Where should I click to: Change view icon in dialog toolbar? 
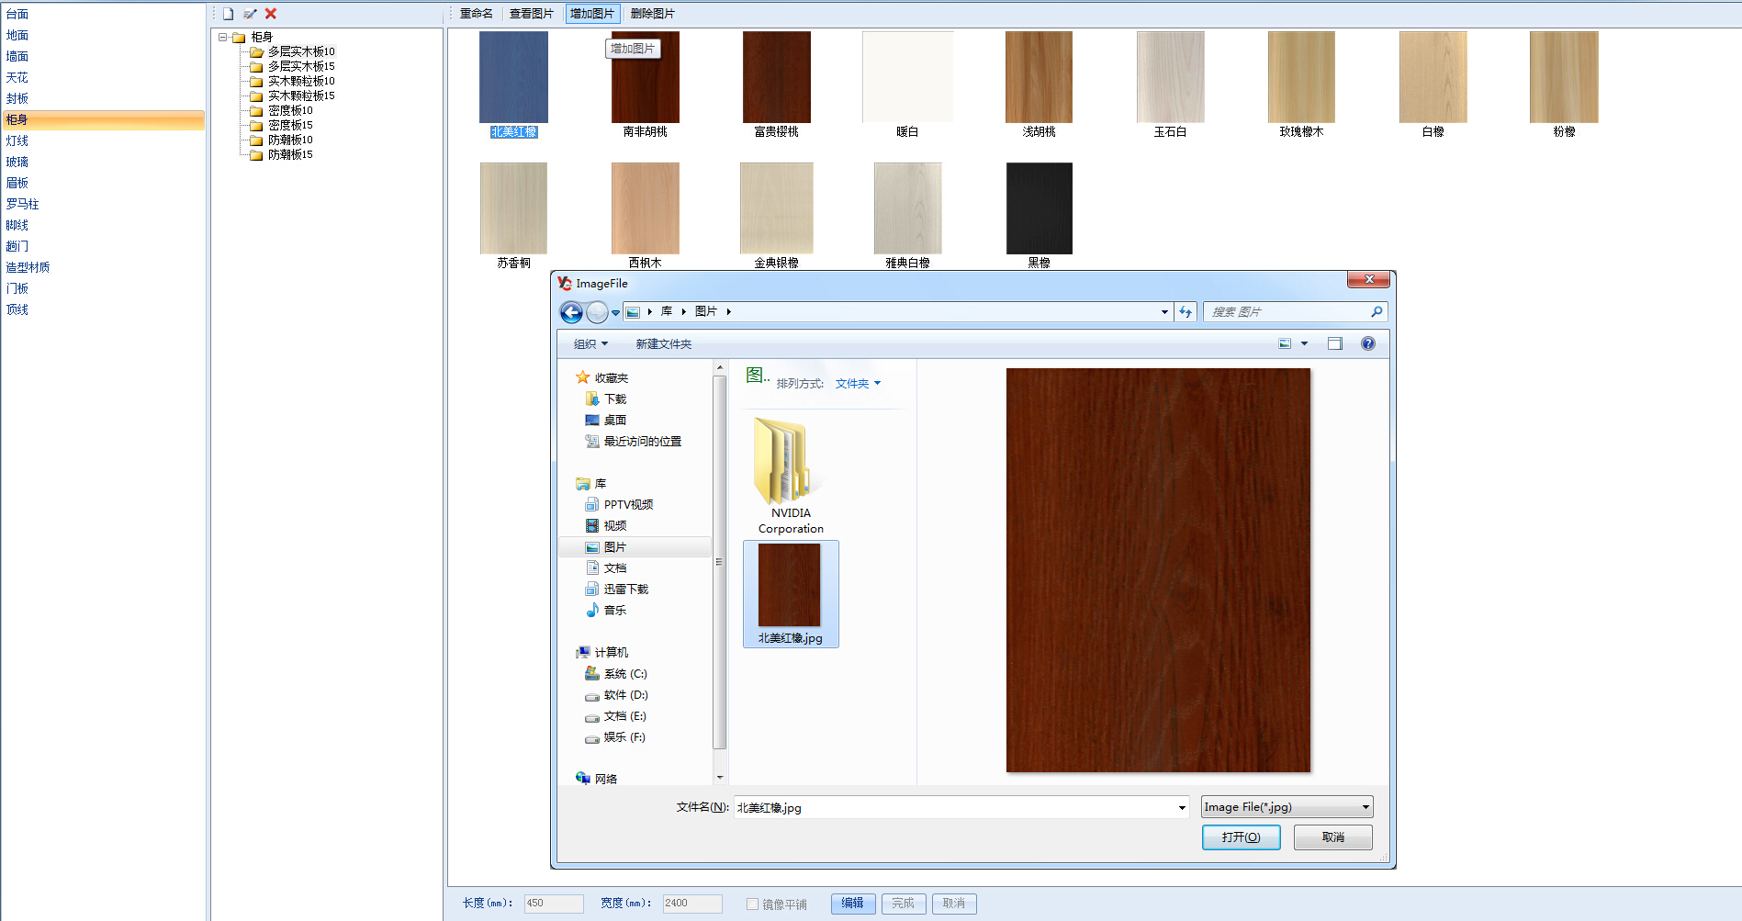click(x=1285, y=343)
